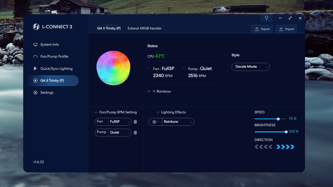Image resolution: width=333 pixels, height=187 pixels.
Task: Click the System Info monitor icon
Action: click(35, 45)
